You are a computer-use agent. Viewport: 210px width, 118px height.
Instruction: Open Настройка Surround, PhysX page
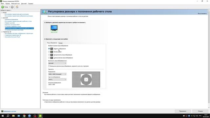(12, 37)
